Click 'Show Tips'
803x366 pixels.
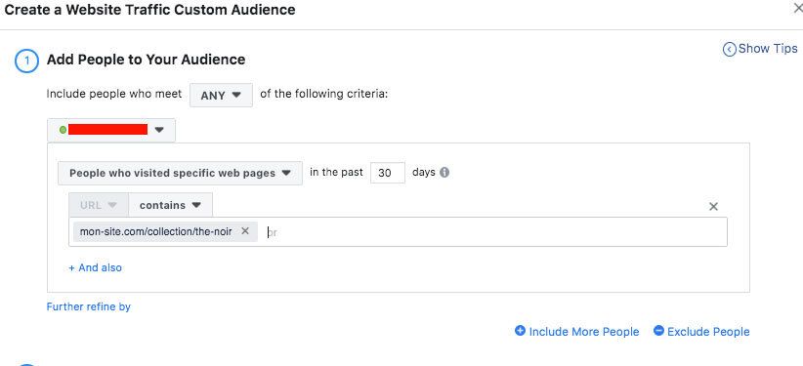760,49
